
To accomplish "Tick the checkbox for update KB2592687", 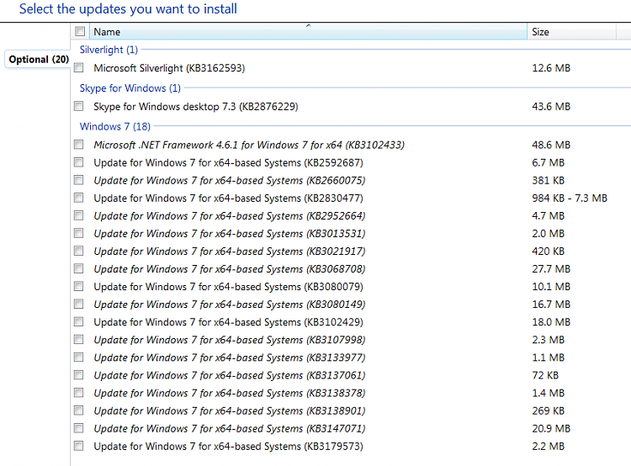I will point(79,162).
